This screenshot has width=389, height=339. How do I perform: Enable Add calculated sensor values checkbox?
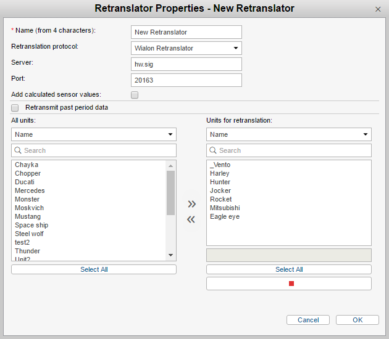point(135,95)
